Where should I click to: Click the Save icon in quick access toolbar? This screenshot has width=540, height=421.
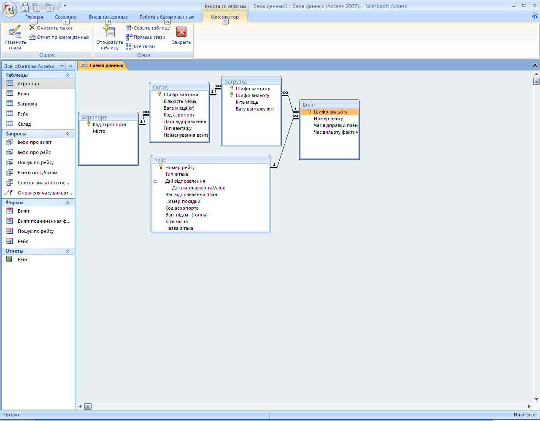click(x=25, y=6)
